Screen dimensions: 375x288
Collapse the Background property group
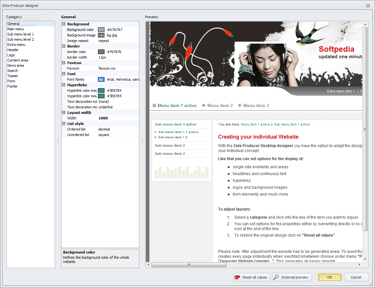(63, 24)
